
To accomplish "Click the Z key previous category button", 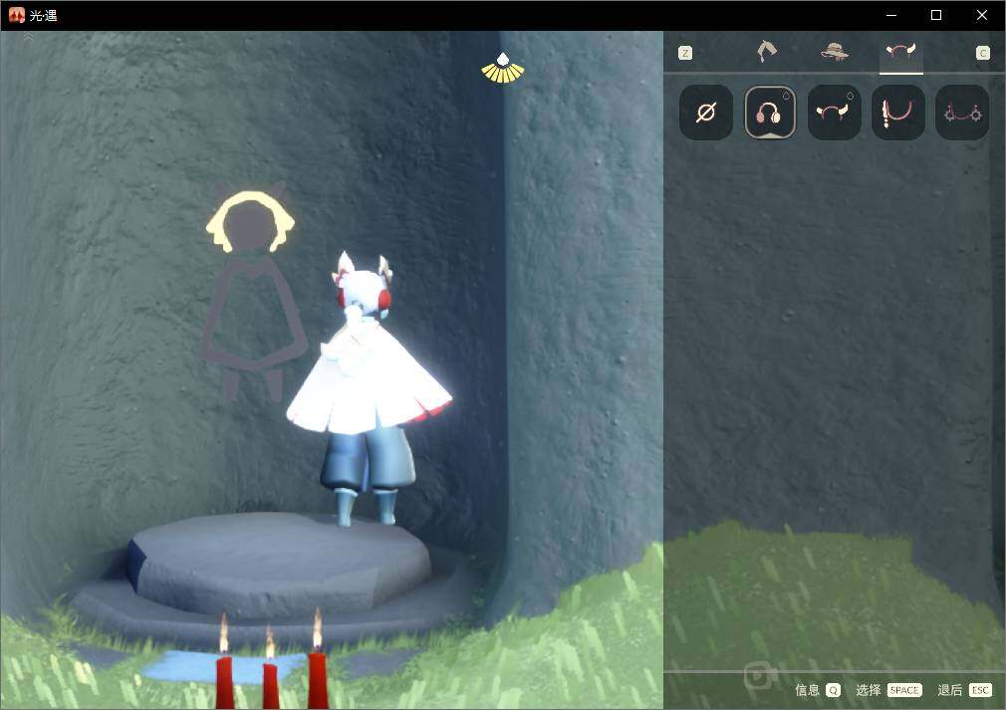I will click(x=685, y=53).
